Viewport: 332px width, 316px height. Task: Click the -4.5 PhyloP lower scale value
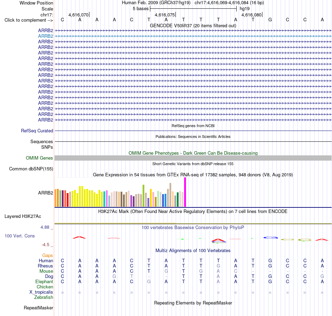pos(45,245)
